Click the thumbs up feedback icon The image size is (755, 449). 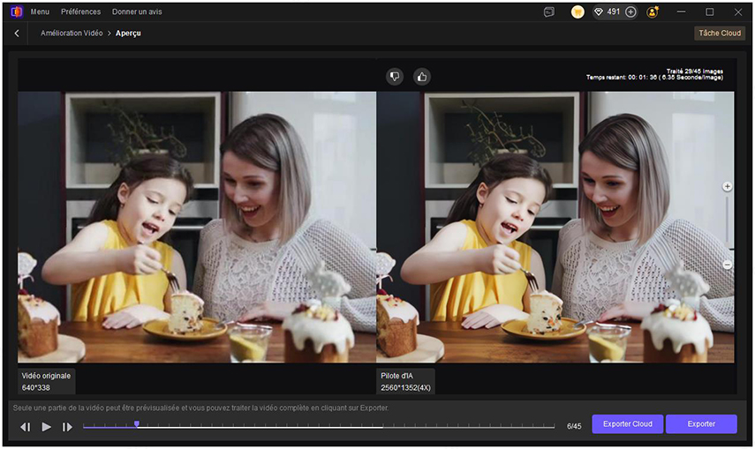(x=422, y=77)
